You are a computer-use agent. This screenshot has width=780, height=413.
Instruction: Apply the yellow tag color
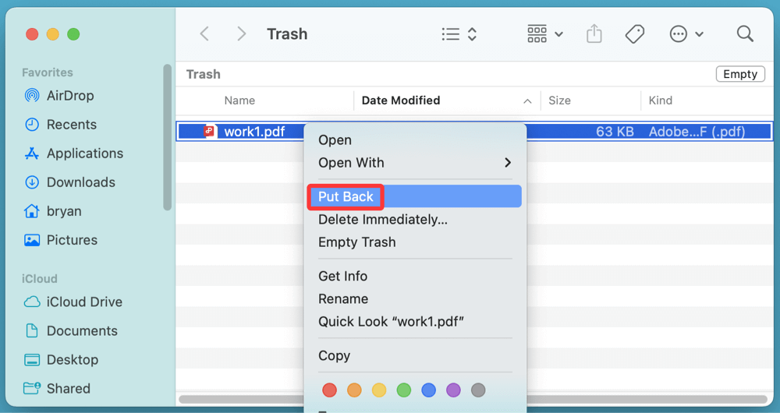[379, 390]
